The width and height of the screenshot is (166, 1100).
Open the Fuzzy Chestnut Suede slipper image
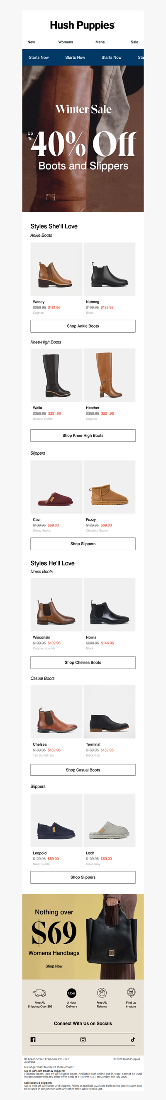coord(110,487)
